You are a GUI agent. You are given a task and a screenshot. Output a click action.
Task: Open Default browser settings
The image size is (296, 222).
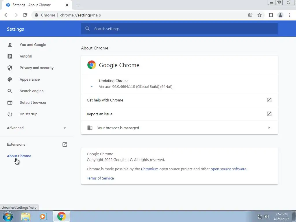[33, 103]
